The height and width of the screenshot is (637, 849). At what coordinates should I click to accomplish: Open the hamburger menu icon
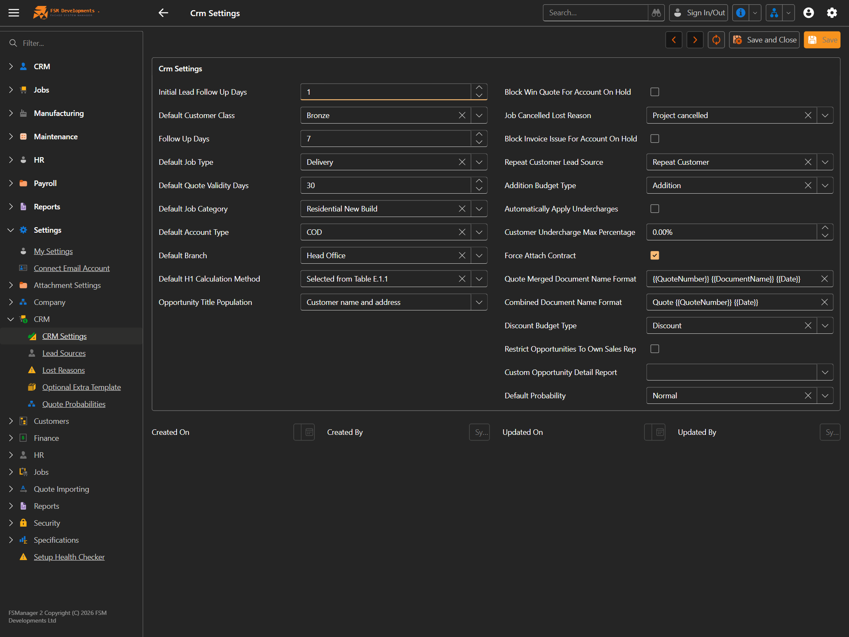point(14,13)
